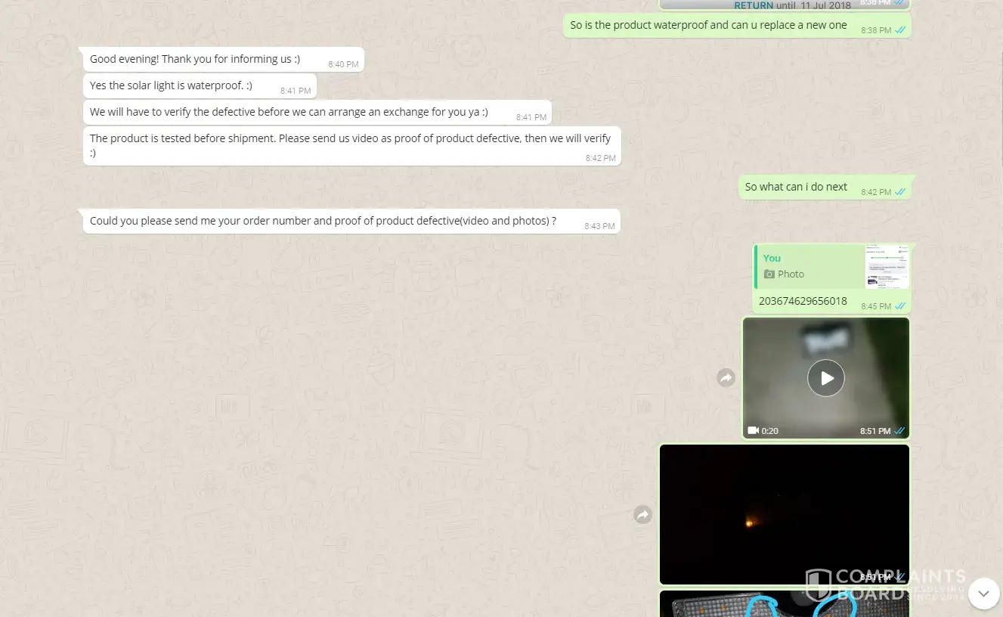Image resolution: width=1003 pixels, height=617 pixels.
Task: Open the dark photo with the orange light
Action: [784, 514]
